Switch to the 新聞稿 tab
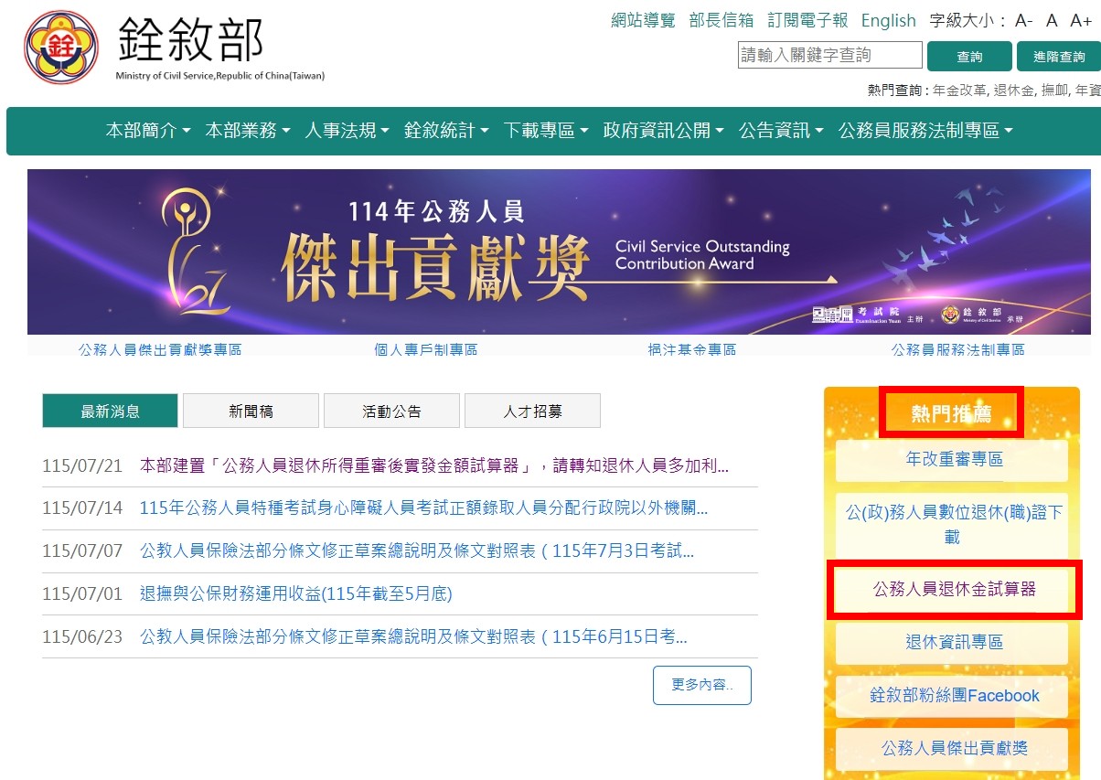1101x780 pixels. 251,411
